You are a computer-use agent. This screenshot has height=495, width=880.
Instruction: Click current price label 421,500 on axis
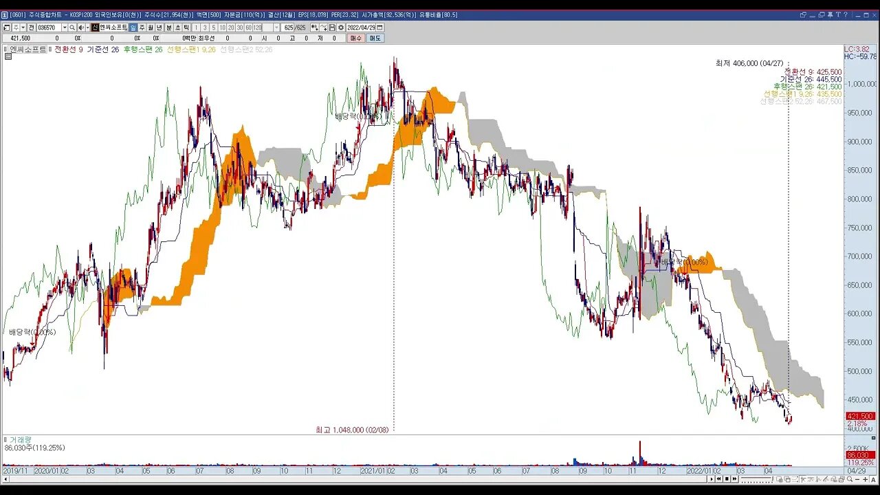860,416
